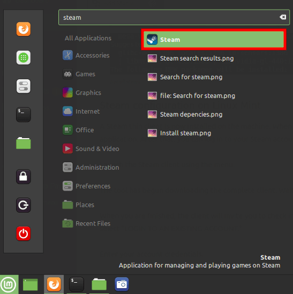Open file: Search for steam.png result
The height and width of the screenshot is (294, 293).
click(x=191, y=96)
